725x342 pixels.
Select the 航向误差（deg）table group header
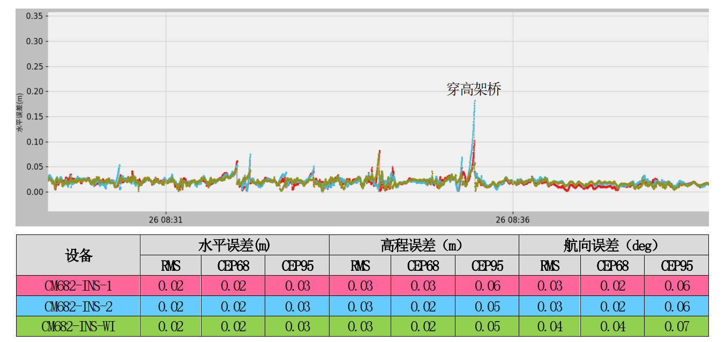(x=613, y=245)
